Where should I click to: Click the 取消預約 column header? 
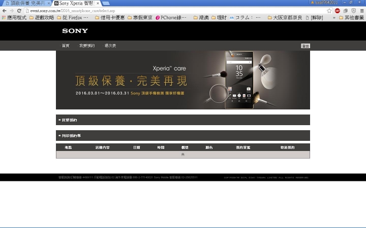coord(287,147)
